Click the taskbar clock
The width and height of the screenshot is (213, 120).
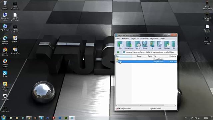pos(206,118)
